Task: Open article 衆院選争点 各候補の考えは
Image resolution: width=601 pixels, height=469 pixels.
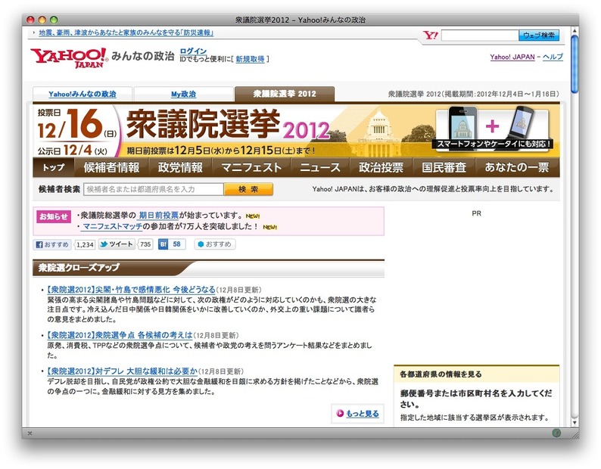Action: [120, 335]
